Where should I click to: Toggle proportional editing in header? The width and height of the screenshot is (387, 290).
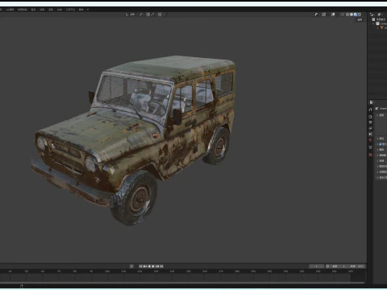coord(160,14)
